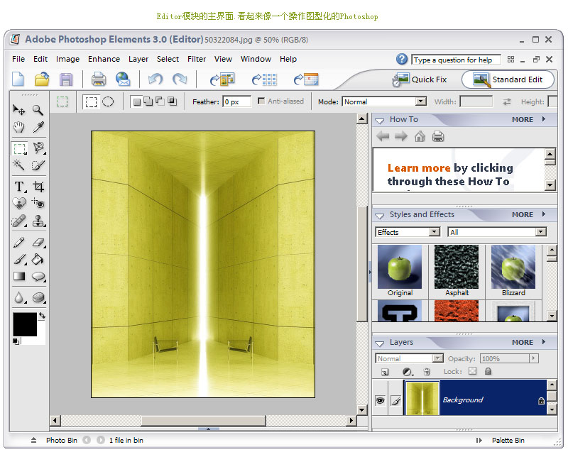Choose Intersect with selection mode button

[x=173, y=101]
